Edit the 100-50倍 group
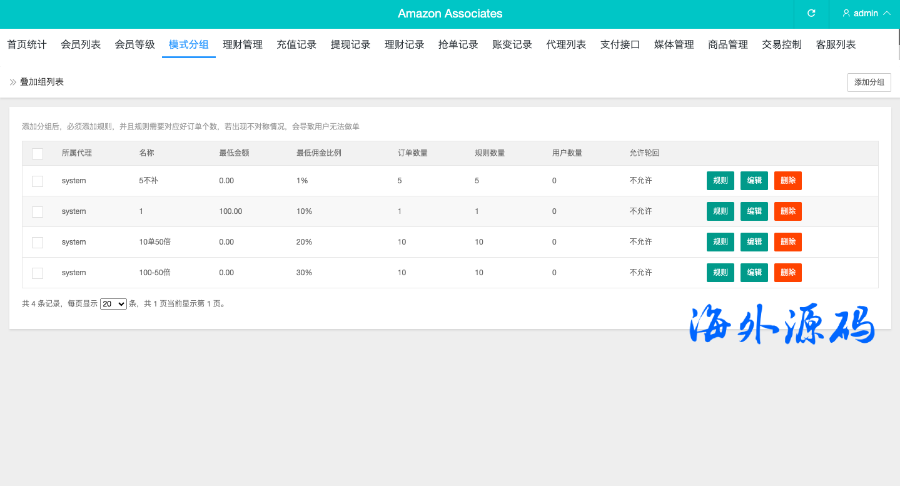This screenshot has height=486, width=900. pyautogui.click(x=754, y=273)
